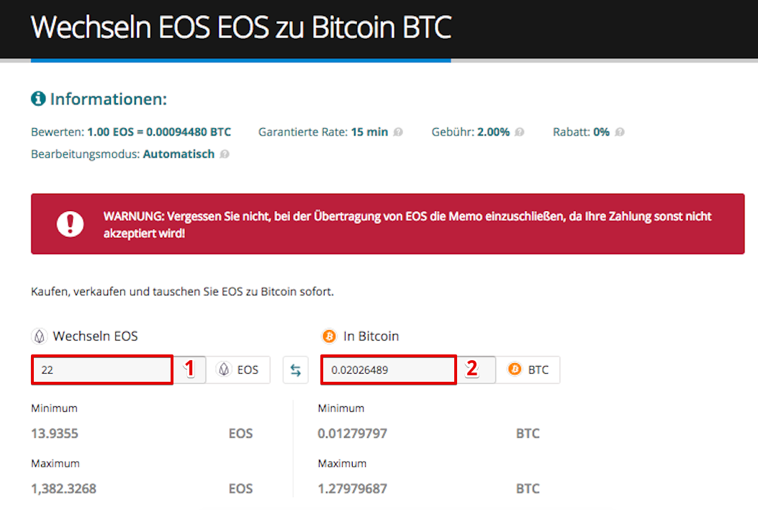Focus the Bitcoin amount field 0.02026489
Screen dimensions: 758x510
(389, 370)
